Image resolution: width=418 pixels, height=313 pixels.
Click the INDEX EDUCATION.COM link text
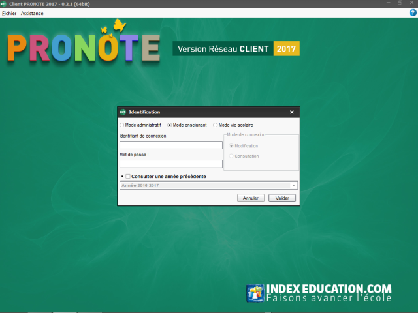329,289
